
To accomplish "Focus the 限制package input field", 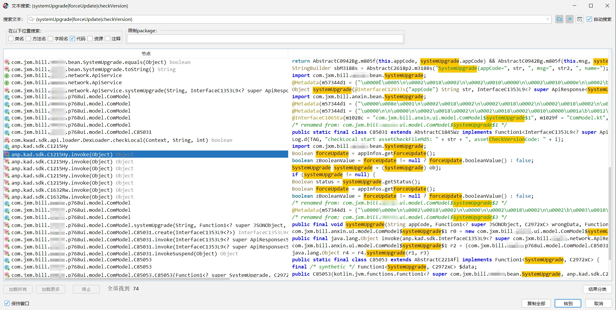I will tap(265, 39).
